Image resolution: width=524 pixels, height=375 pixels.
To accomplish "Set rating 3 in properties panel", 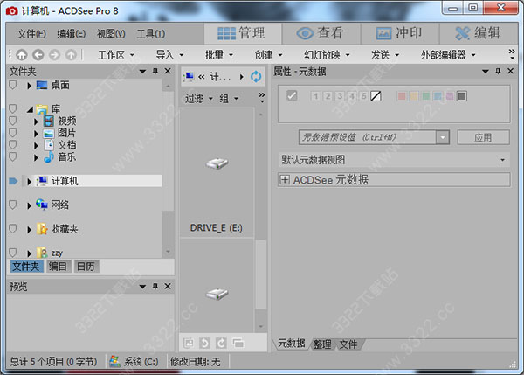I will (340, 96).
